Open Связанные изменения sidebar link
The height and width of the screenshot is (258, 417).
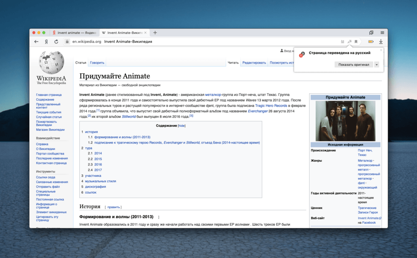point(52,182)
